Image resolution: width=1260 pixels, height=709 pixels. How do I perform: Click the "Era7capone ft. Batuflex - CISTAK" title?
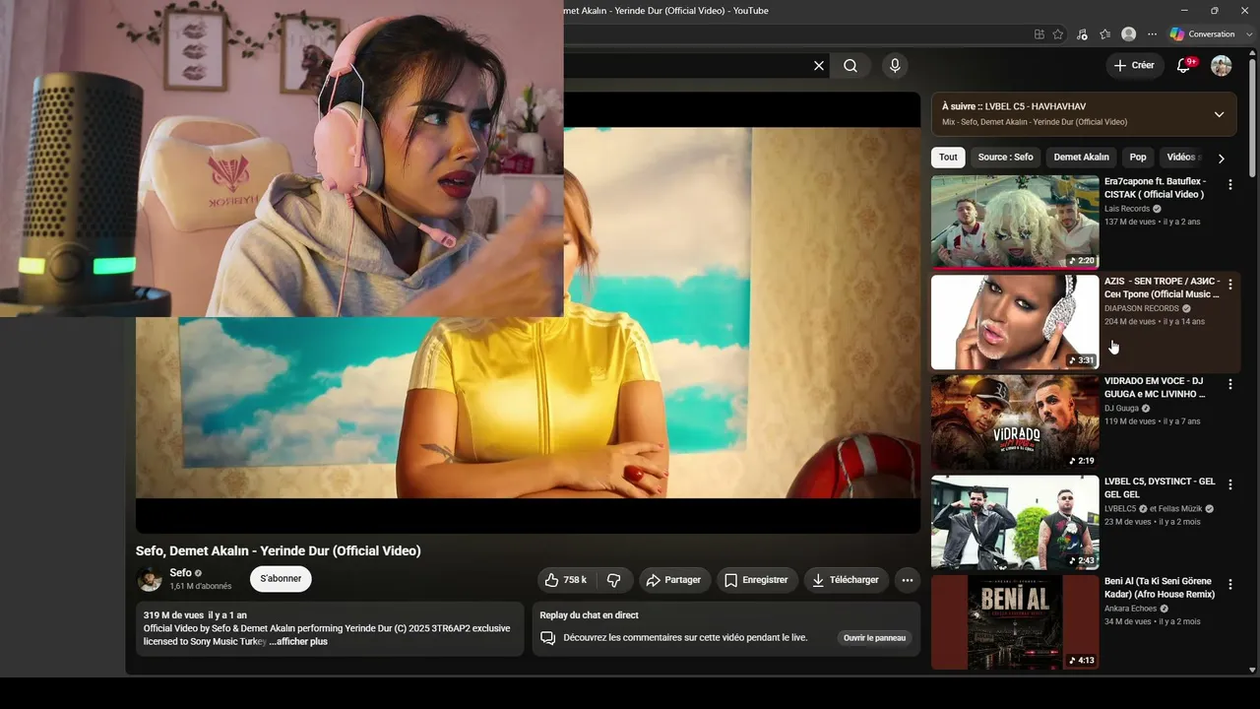[1155, 188]
